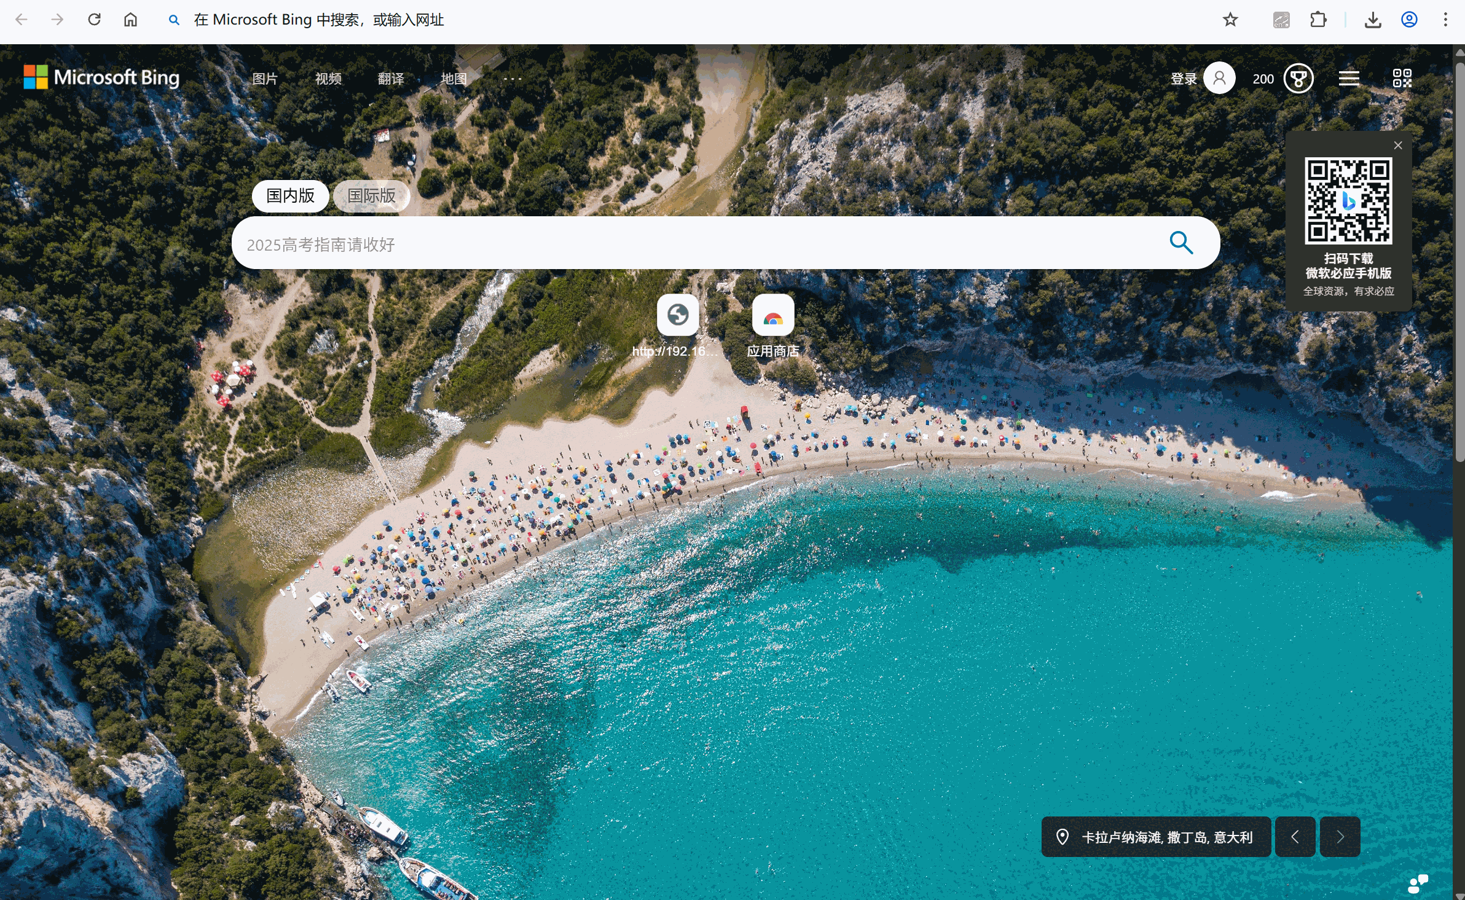Switch to 国际版 search
This screenshot has height=900, width=1465.
coord(371,196)
